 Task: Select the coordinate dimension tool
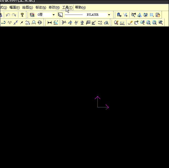[56, 23]
